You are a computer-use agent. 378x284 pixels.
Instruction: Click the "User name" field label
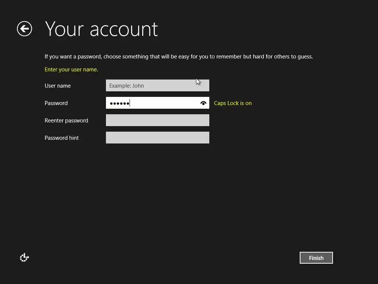pos(58,86)
